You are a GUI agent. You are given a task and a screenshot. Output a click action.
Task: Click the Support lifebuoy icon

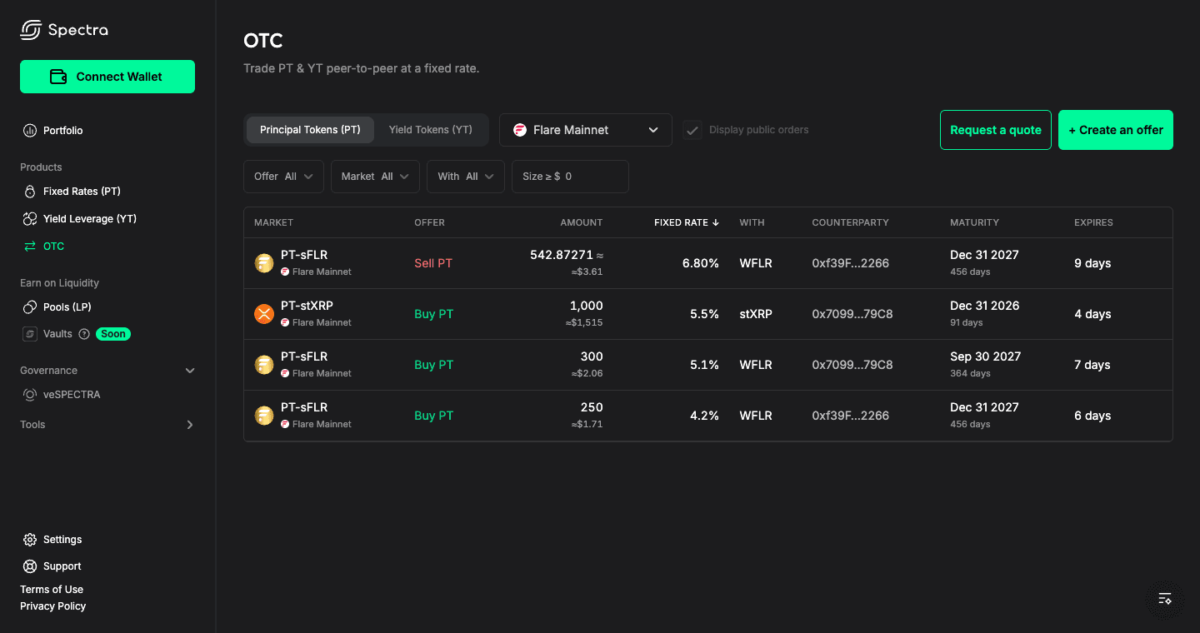pos(30,566)
